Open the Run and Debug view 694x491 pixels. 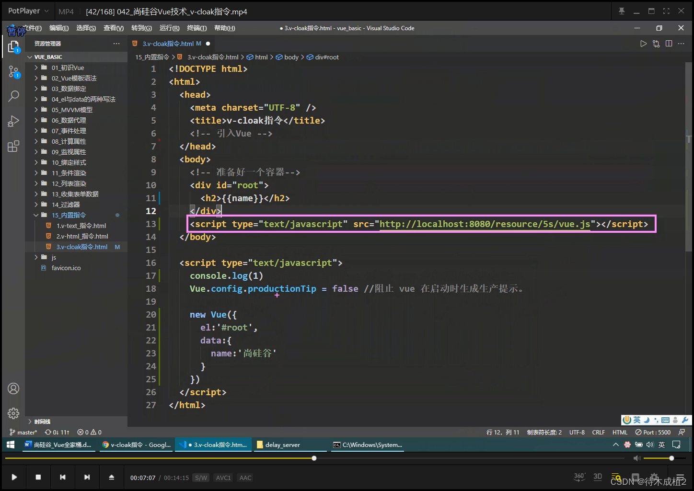pyautogui.click(x=13, y=121)
